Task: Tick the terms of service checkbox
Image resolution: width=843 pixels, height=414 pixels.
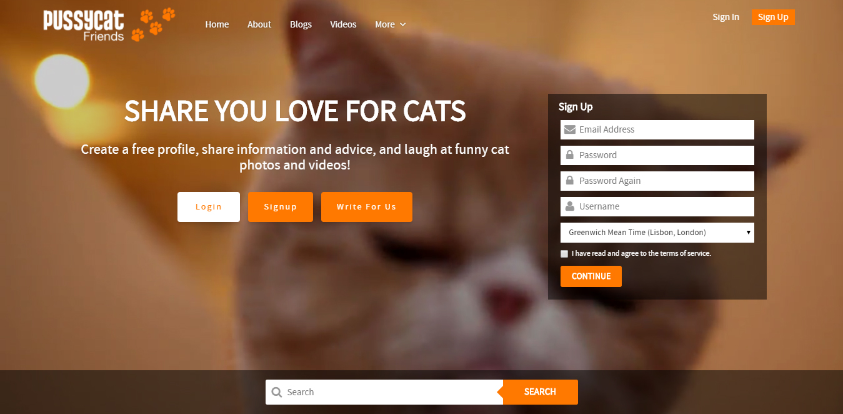Action: tap(564, 254)
